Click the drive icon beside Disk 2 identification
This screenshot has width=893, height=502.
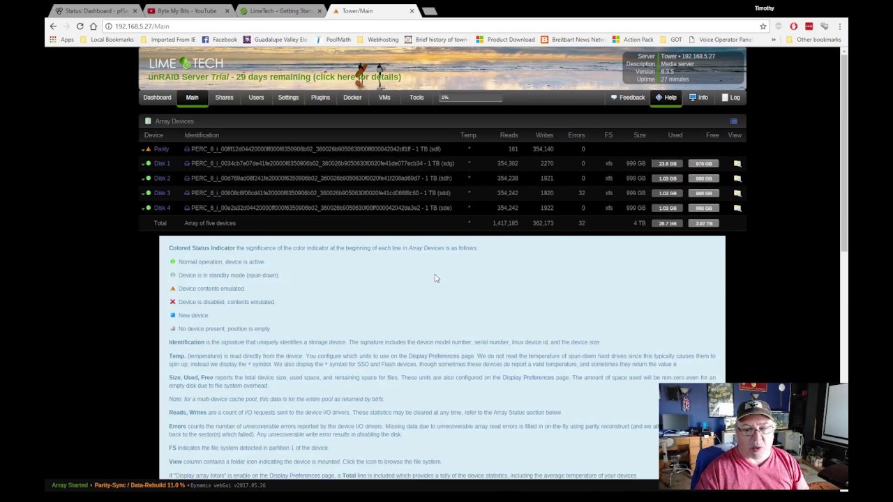click(187, 178)
